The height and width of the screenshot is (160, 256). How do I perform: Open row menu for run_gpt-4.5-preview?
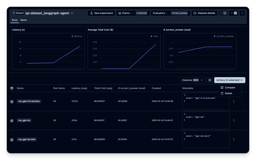tap(234, 101)
